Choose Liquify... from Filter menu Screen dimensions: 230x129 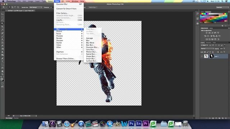point(69,20)
